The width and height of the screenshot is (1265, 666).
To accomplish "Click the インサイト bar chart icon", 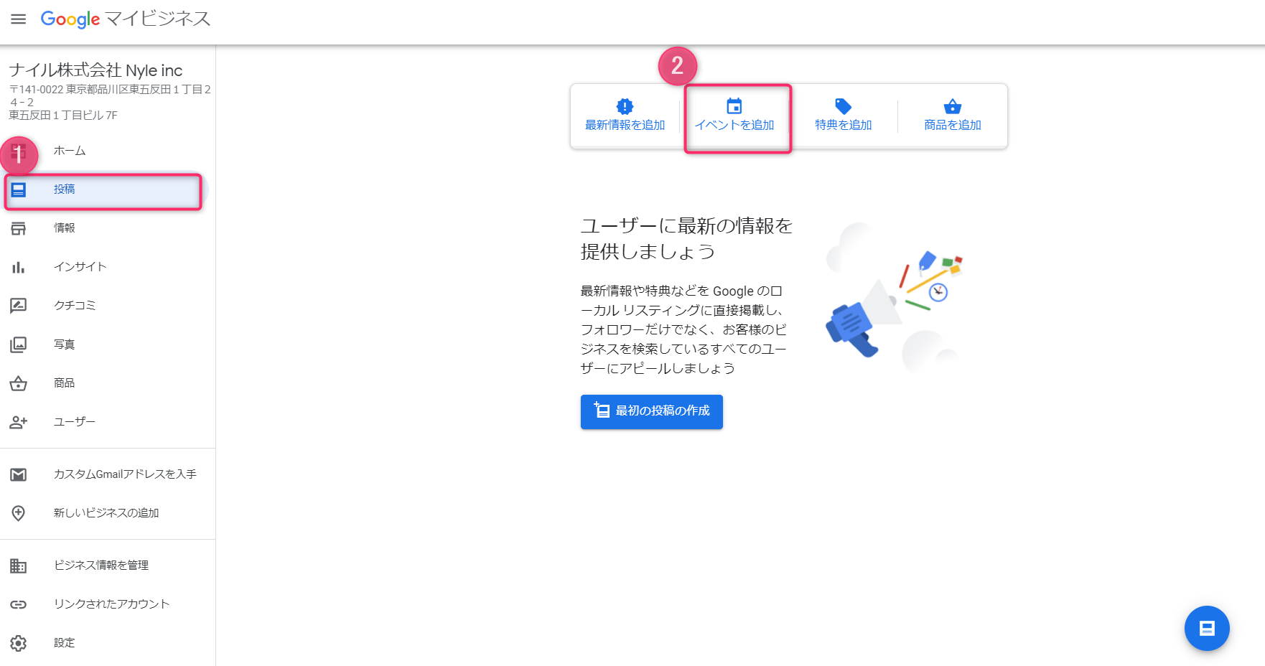I will tap(19, 267).
